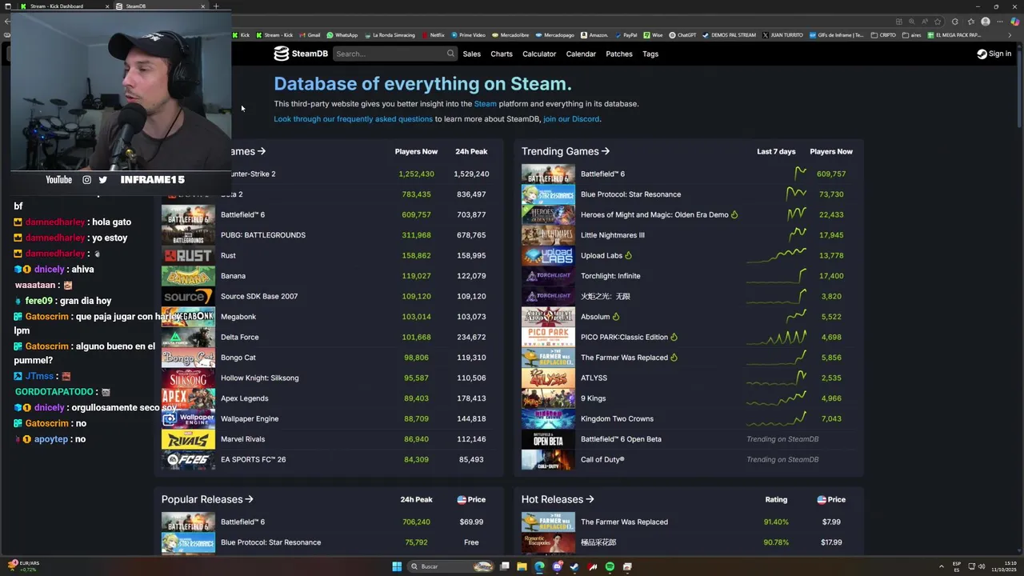Open the Calendar page

point(581,54)
